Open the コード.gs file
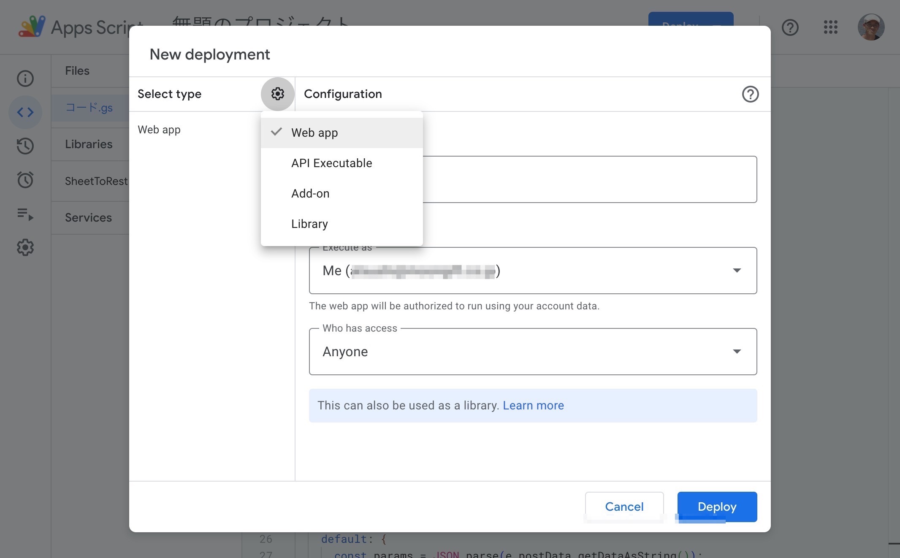 89,107
